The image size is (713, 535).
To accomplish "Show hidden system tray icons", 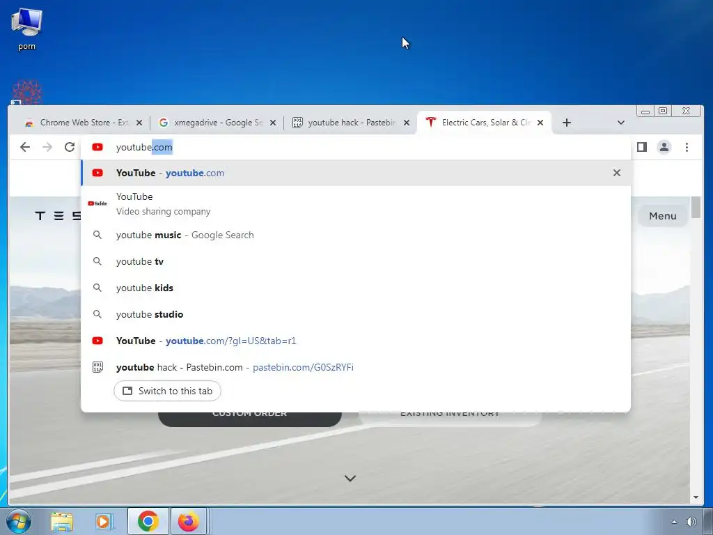I will pos(674,522).
